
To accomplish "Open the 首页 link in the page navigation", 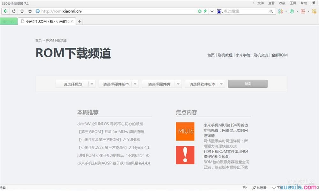I will pyautogui.click(x=211, y=55).
